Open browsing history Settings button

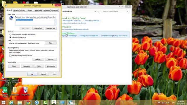tap(51, 59)
